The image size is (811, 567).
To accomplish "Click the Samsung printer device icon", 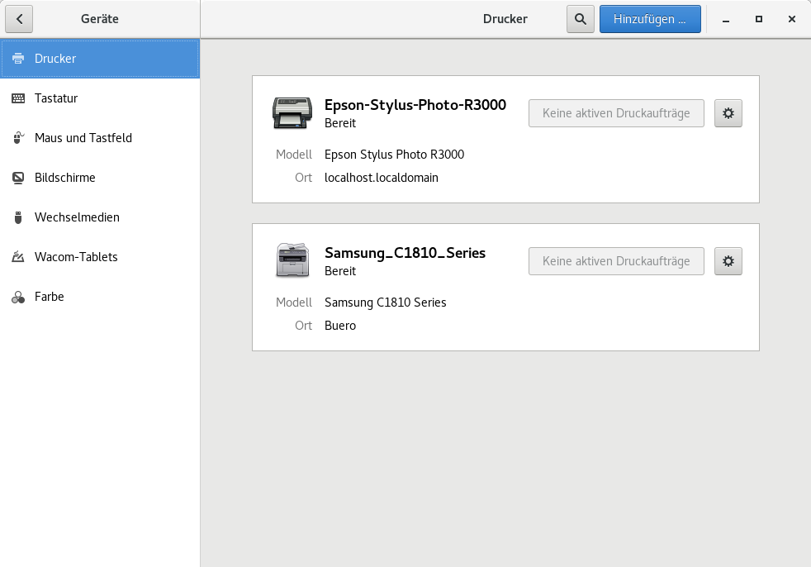I will point(292,261).
